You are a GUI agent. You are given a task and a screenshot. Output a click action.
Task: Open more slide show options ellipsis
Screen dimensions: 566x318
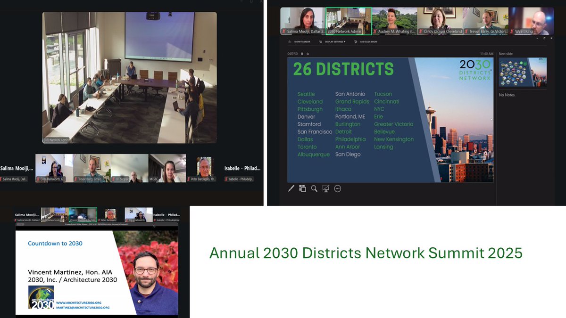coord(337,188)
